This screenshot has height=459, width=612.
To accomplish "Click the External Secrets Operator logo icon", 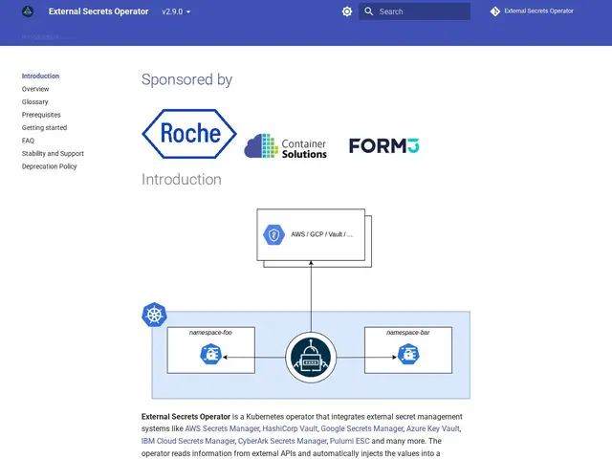I will [28, 11].
